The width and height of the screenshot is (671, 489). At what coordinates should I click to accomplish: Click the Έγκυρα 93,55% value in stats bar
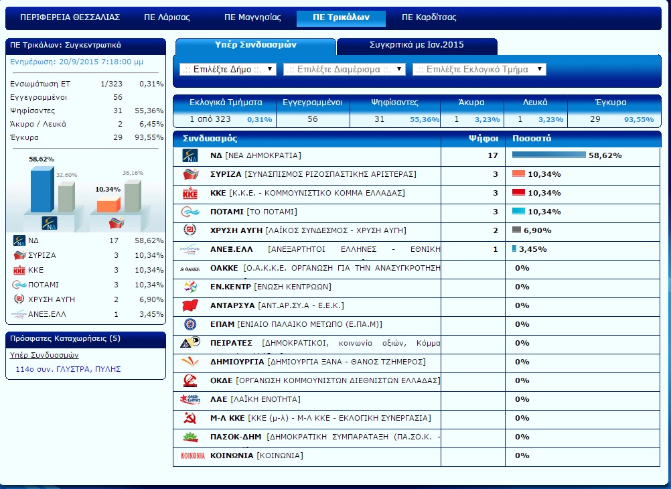[x=639, y=119]
